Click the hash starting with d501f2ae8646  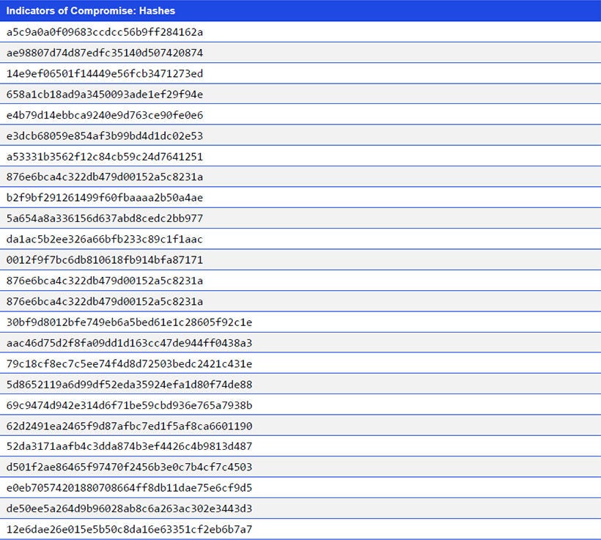tap(129, 467)
